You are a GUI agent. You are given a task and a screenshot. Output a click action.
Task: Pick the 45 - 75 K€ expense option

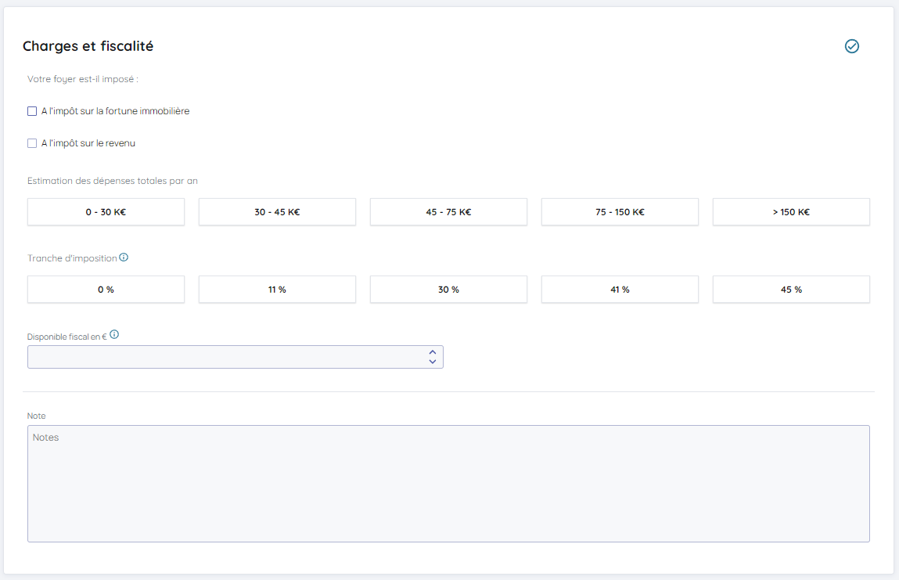[448, 212]
